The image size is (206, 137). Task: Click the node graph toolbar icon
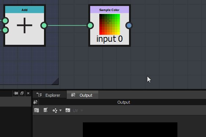55,111
